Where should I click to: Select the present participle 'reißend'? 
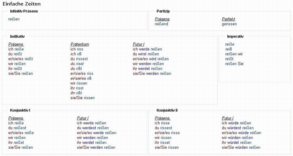[x=161, y=24]
